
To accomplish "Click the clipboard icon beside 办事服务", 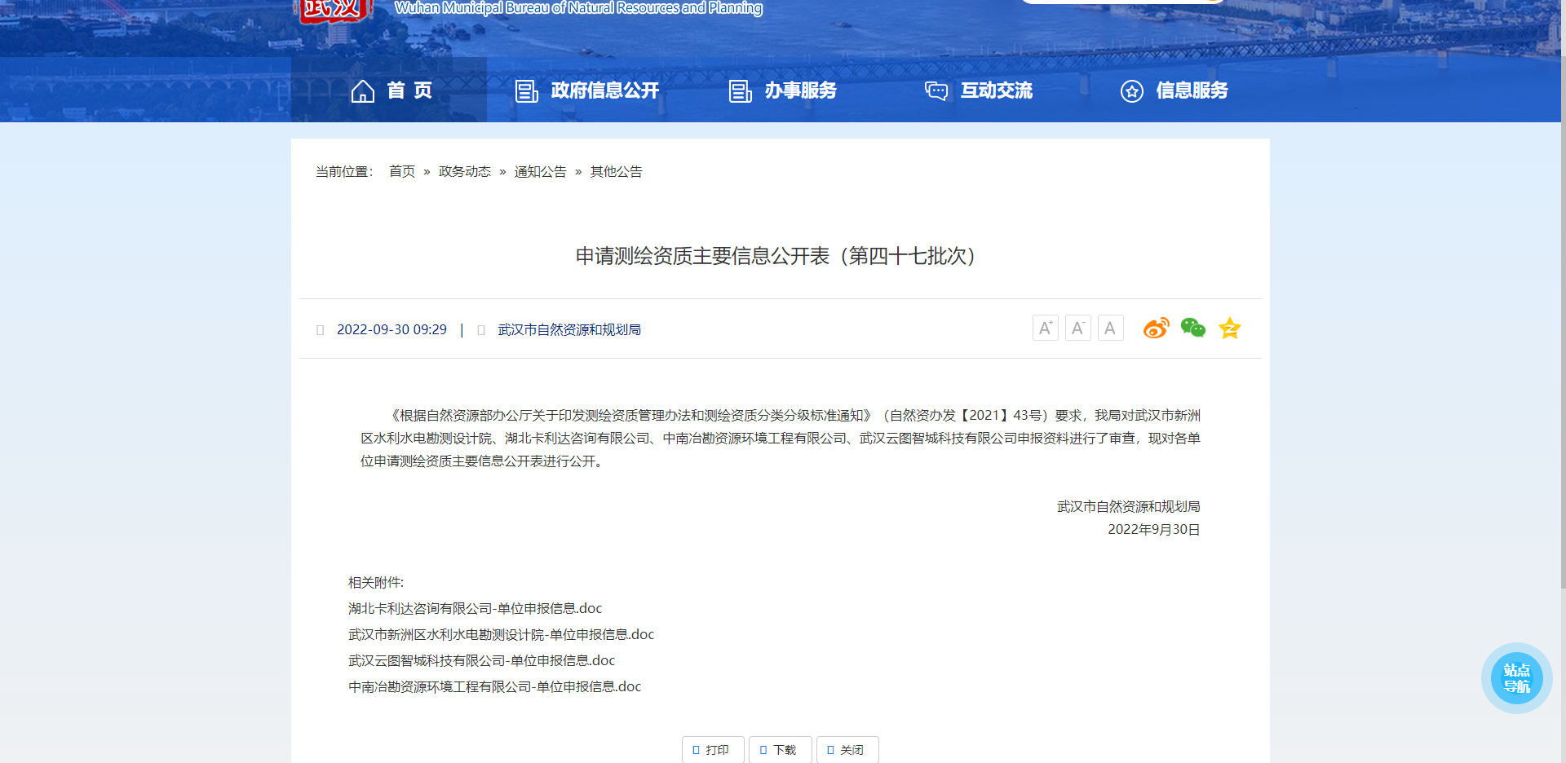I will click(740, 90).
